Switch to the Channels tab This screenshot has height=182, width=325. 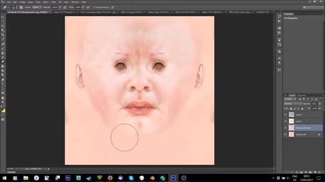tap(302, 96)
